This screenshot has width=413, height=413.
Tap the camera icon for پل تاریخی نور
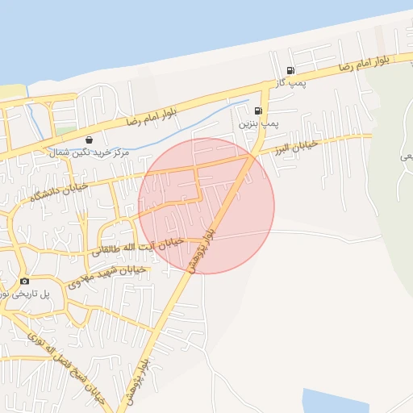click(x=24, y=282)
